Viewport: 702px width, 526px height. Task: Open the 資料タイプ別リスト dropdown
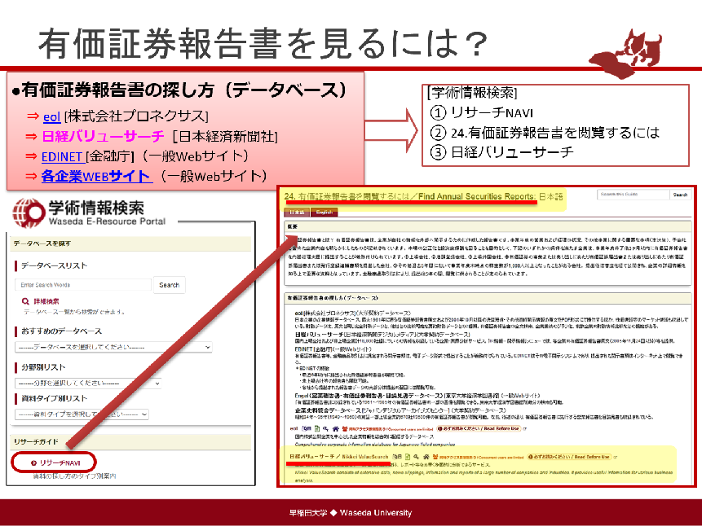[x=82, y=414]
